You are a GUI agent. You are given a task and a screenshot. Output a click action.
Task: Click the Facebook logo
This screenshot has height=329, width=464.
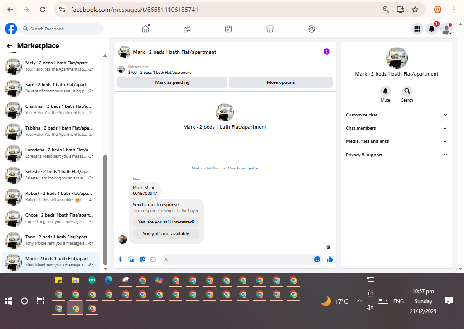[11, 29]
